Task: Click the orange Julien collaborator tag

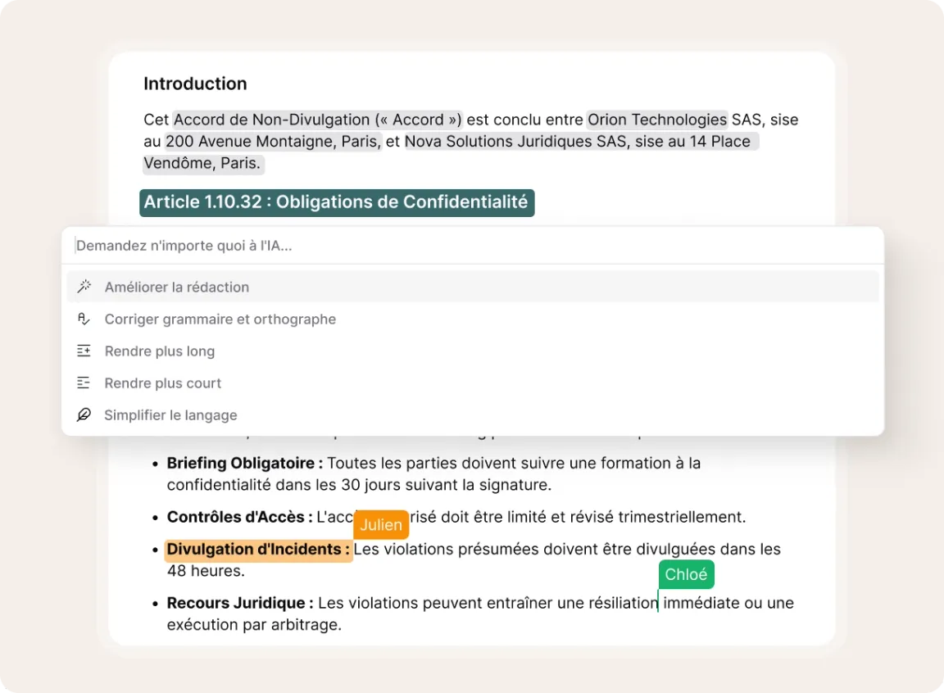Action: click(x=381, y=525)
